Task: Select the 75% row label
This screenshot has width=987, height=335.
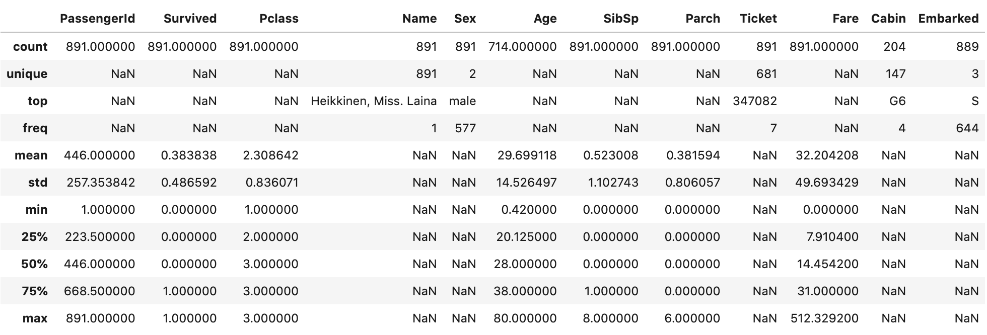Action: pyautogui.click(x=35, y=291)
